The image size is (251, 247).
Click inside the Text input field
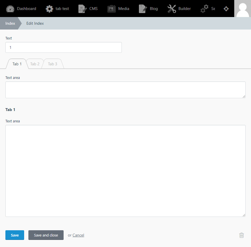click(63, 47)
